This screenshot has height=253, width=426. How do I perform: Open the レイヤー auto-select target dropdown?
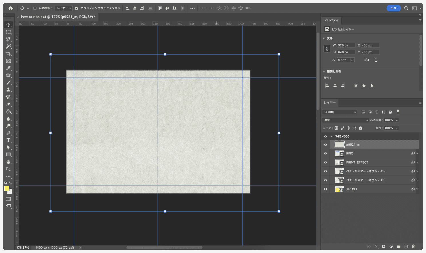pyautogui.click(x=64, y=8)
